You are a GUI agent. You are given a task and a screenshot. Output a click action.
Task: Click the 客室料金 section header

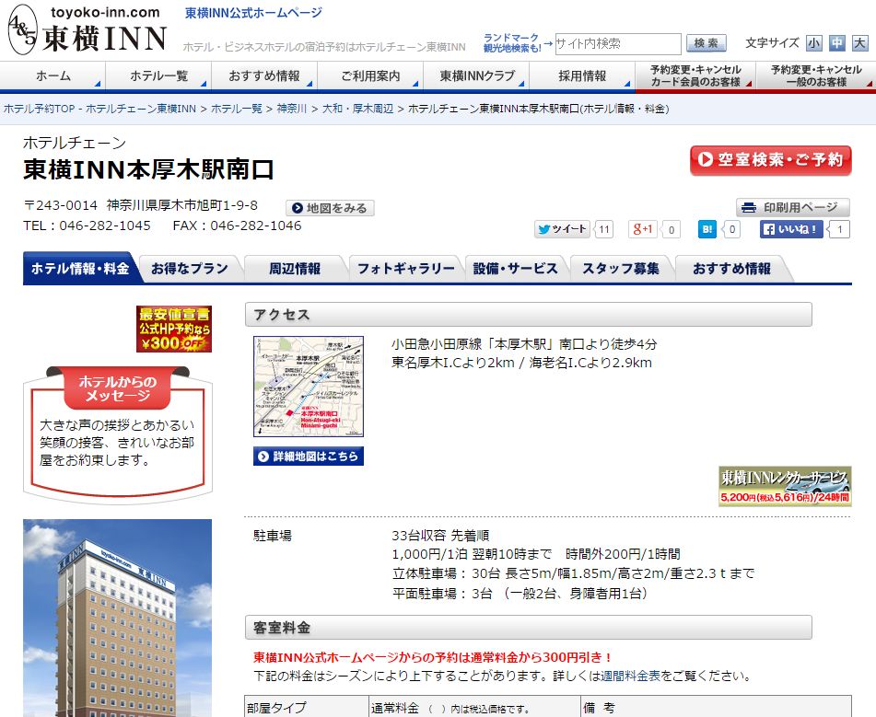[x=529, y=628]
